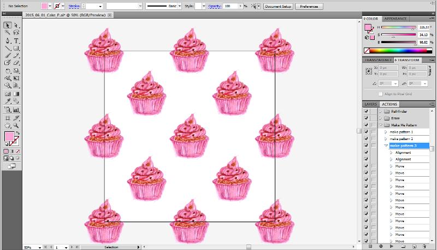Enable Align to Pixel Grid checkbox

[x=380, y=94]
